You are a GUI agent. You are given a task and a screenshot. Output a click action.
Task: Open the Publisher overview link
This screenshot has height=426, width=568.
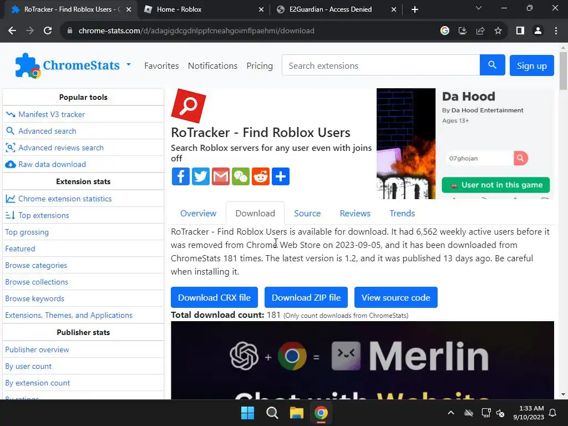point(37,350)
